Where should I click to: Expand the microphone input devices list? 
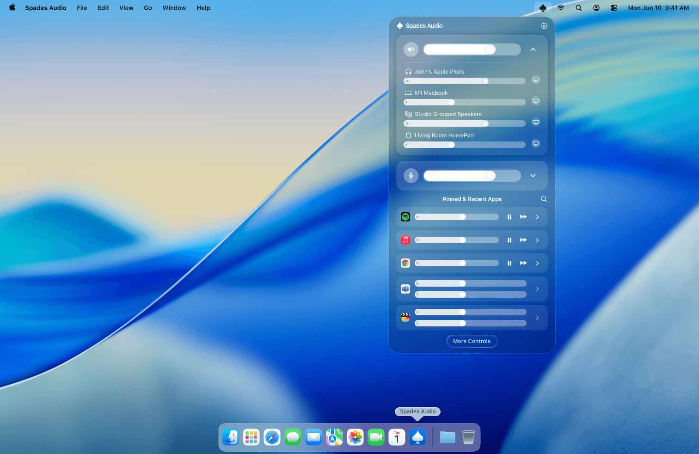533,176
